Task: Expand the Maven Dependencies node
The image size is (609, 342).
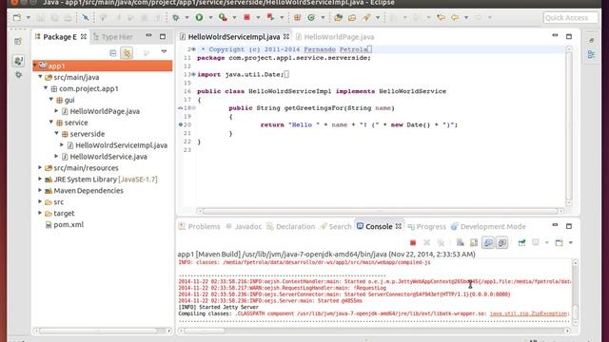Action: [40, 190]
